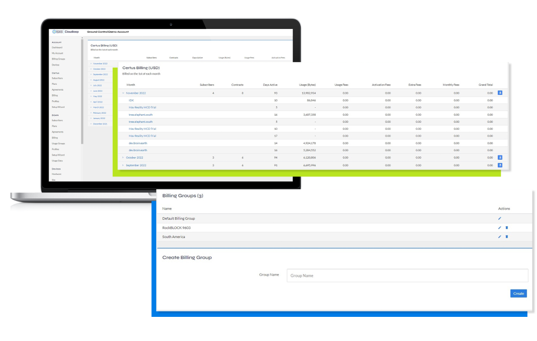Open Dashboard in the sidebar
This screenshot has height=341, width=537.
point(57,48)
